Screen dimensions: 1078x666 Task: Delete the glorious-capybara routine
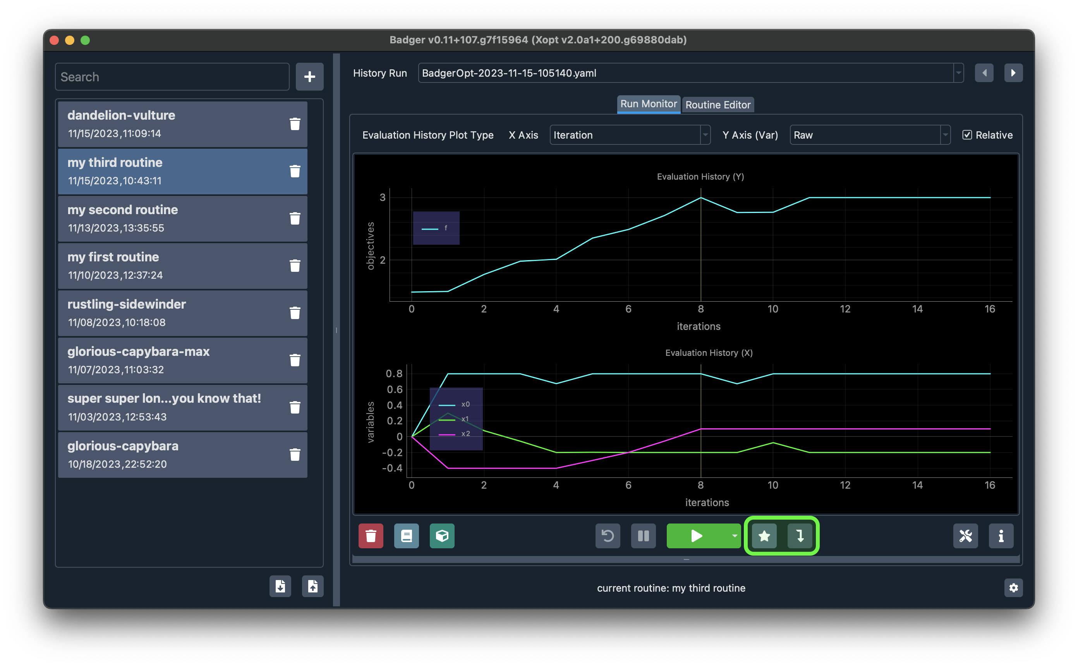coord(295,454)
